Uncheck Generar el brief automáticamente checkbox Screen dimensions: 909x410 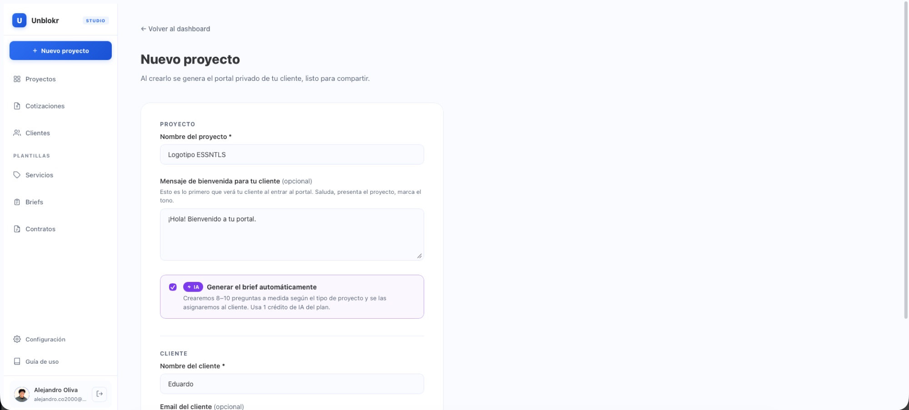(173, 287)
